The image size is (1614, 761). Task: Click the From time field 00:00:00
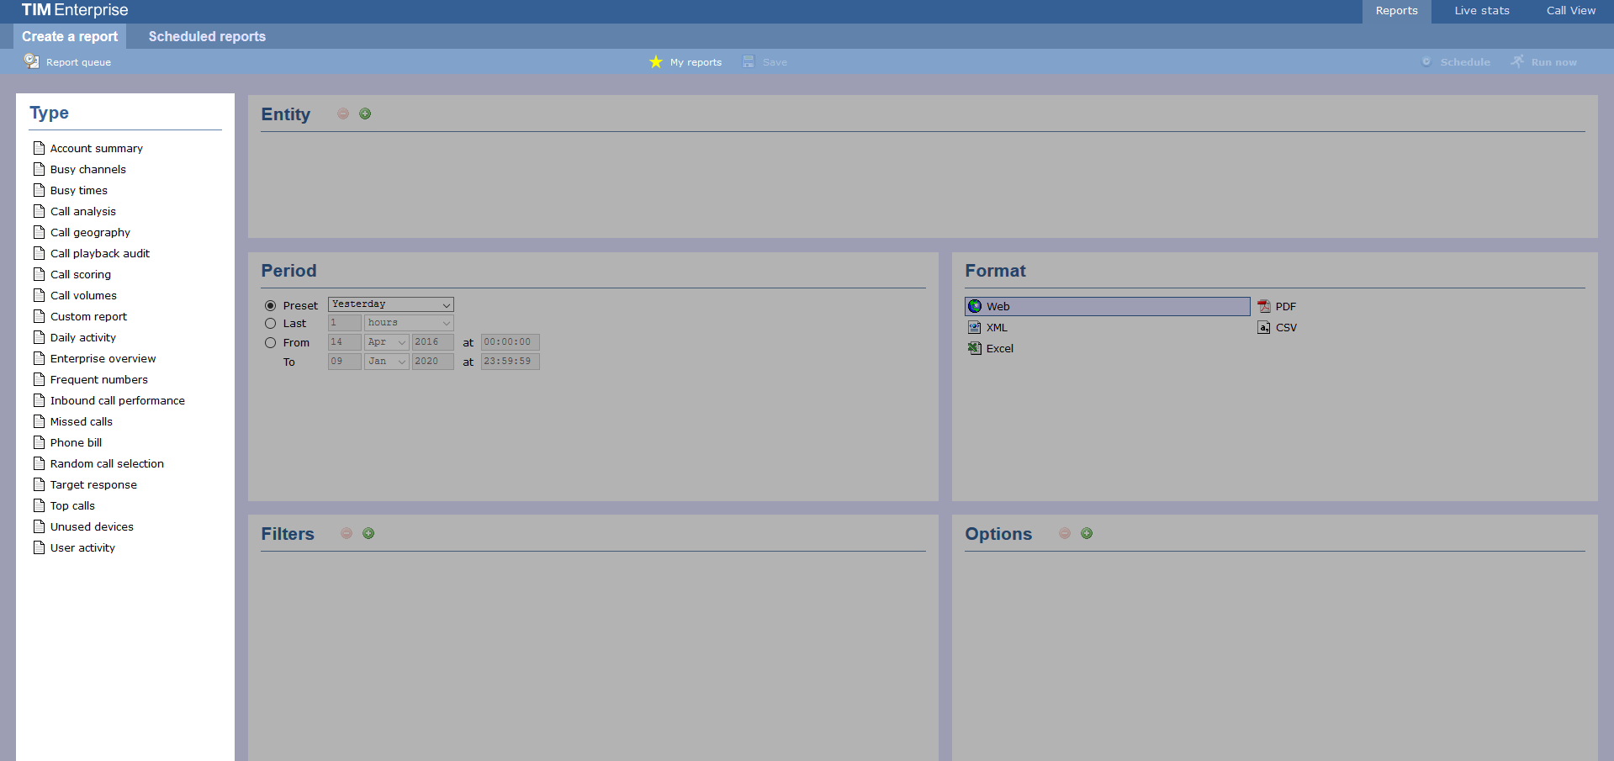[511, 342]
